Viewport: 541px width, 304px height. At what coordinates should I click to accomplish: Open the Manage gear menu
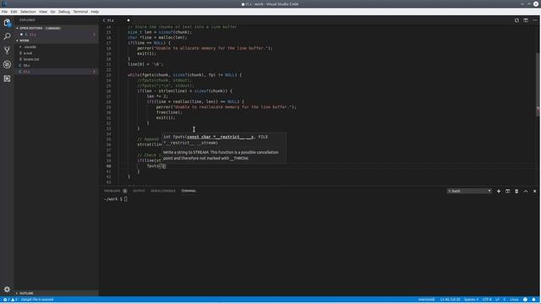pyautogui.click(x=7, y=289)
